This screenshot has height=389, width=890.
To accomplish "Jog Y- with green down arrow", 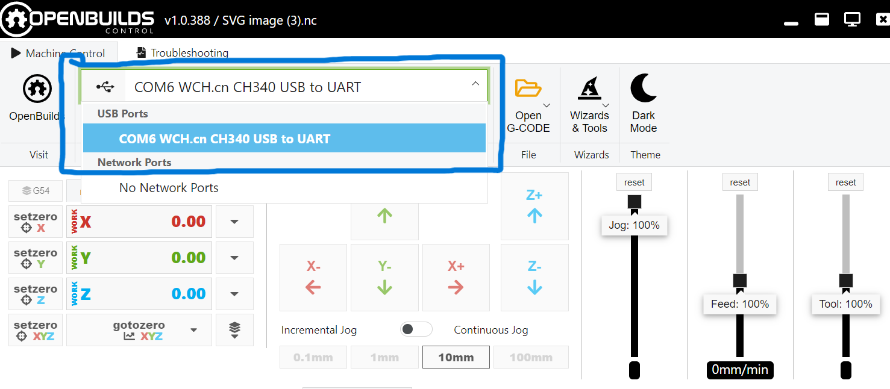I will (x=384, y=278).
